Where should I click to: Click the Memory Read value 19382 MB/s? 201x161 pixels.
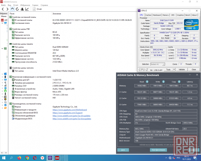142,86
